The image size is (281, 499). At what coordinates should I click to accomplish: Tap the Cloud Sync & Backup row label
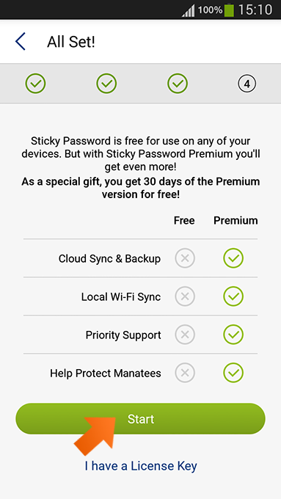[x=109, y=258]
